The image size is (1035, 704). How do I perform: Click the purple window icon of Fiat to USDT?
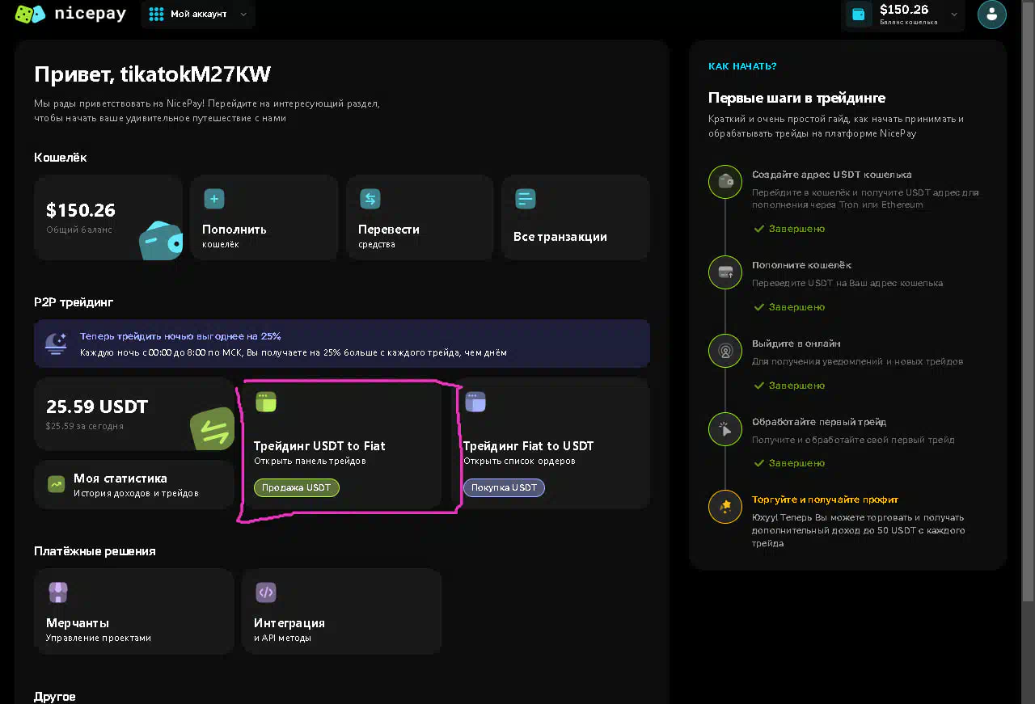click(x=475, y=402)
